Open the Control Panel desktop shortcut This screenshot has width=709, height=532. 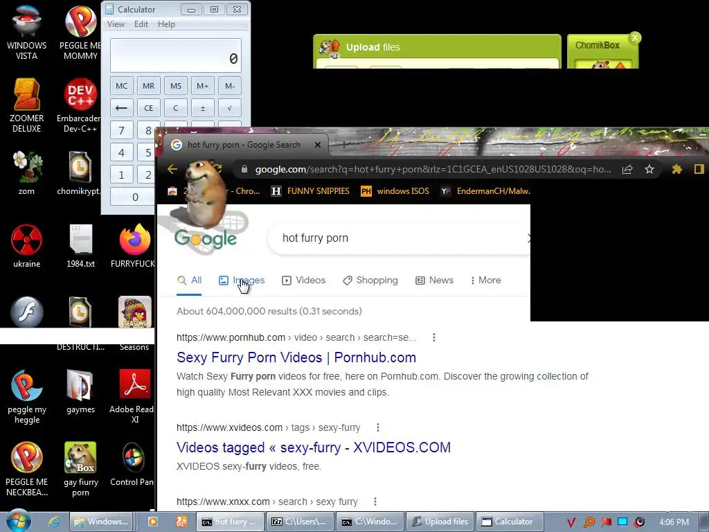[134, 464]
